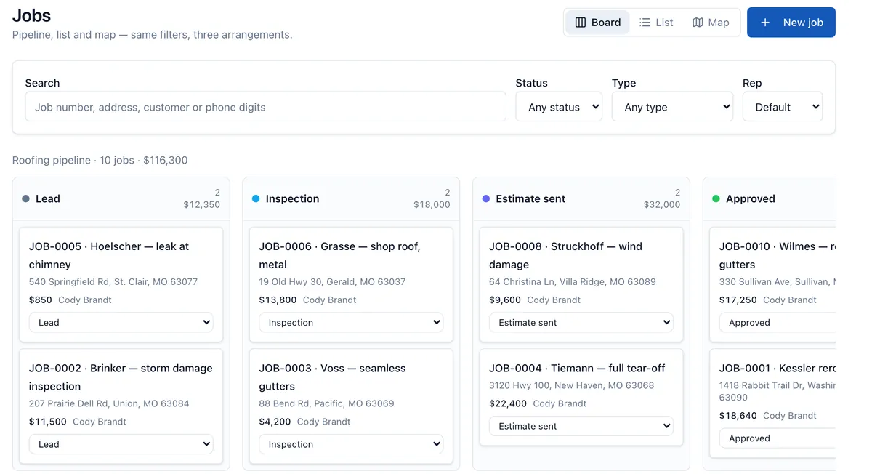The height and width of the screenshot is (474, 872).
Task: Change stage dropdown for JOB-0006 Grasse
Action: pyautogui.click(x=351, y=323)
